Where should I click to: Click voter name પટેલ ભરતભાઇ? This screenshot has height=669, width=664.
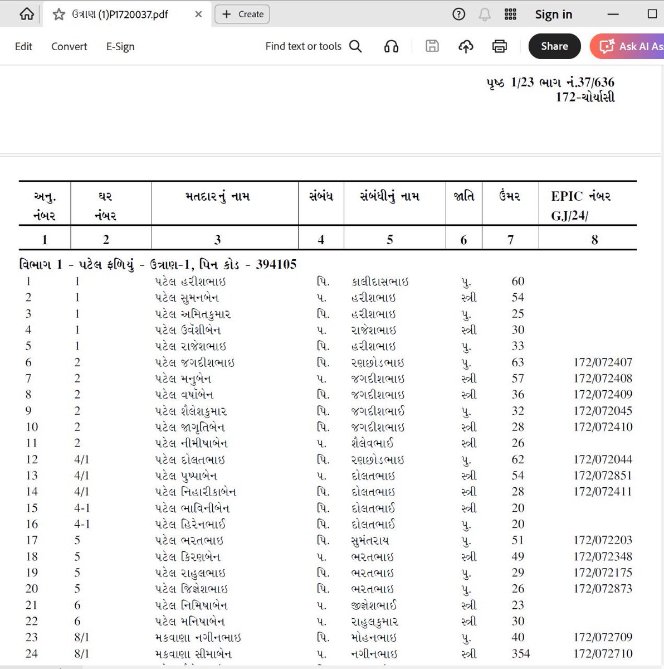189,541
